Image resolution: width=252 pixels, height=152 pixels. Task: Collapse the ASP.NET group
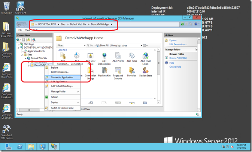155,50
